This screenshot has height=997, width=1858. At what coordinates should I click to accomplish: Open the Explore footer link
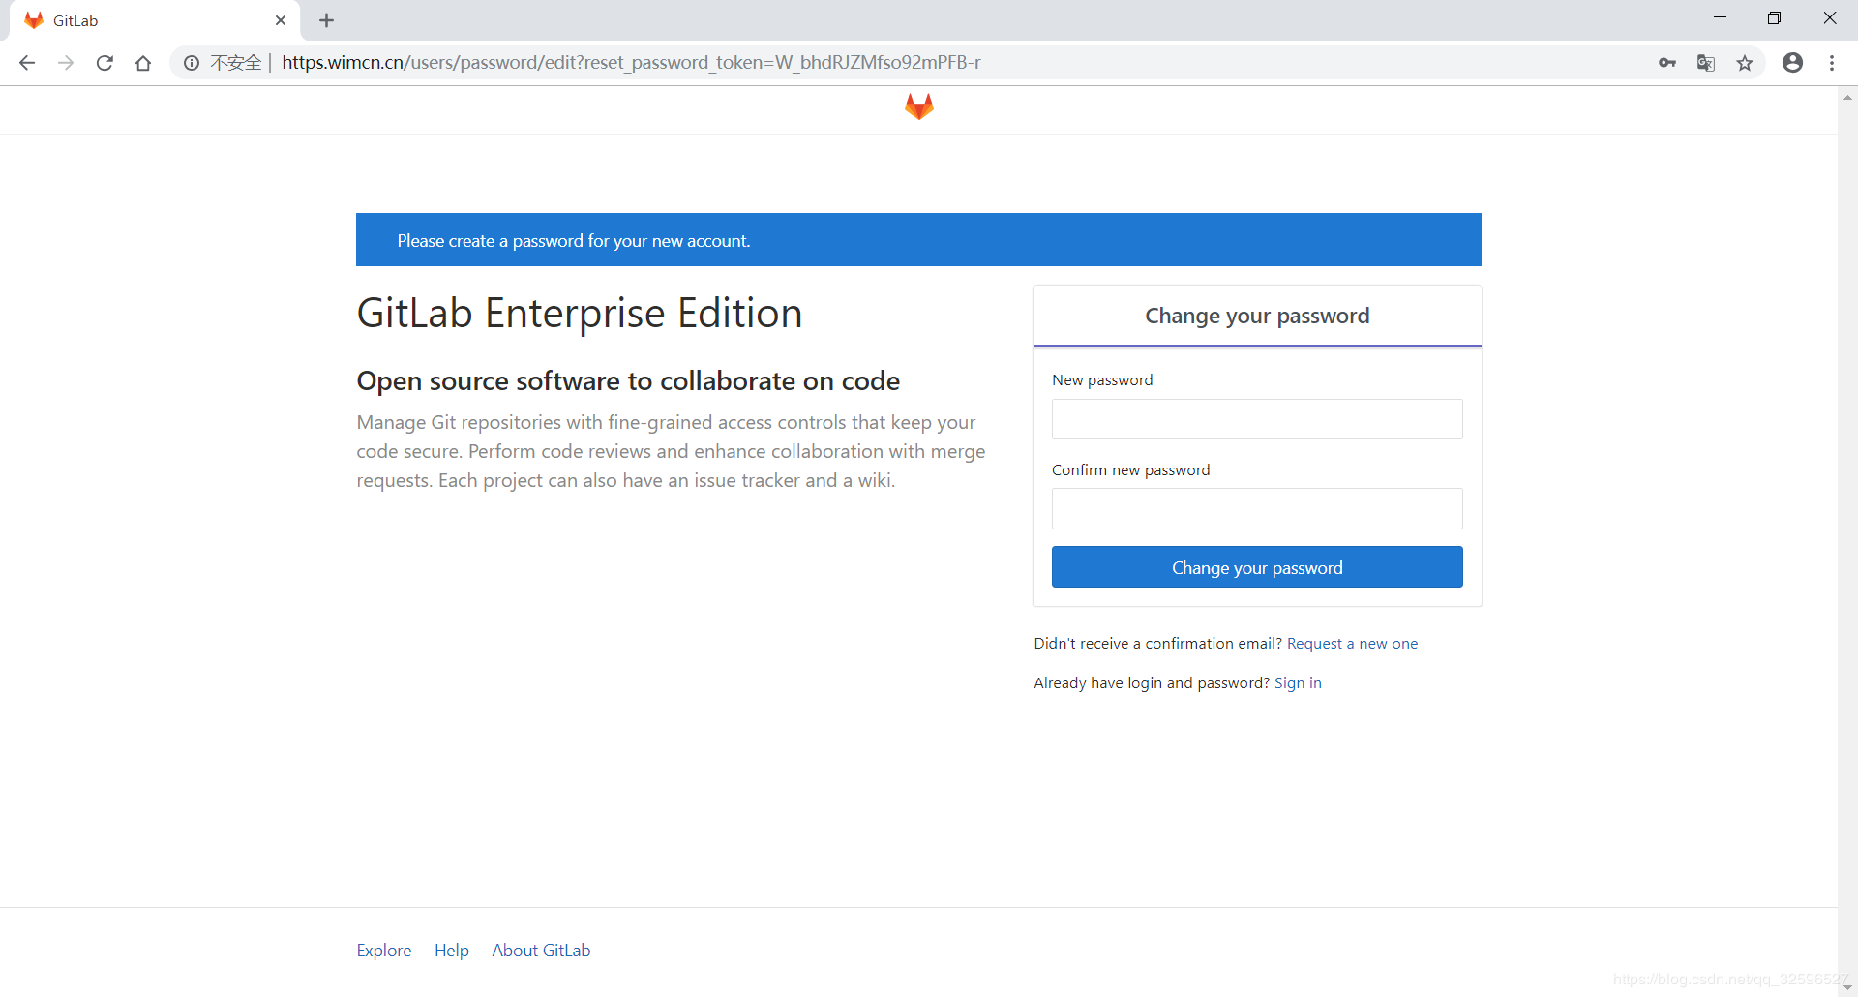383,951
